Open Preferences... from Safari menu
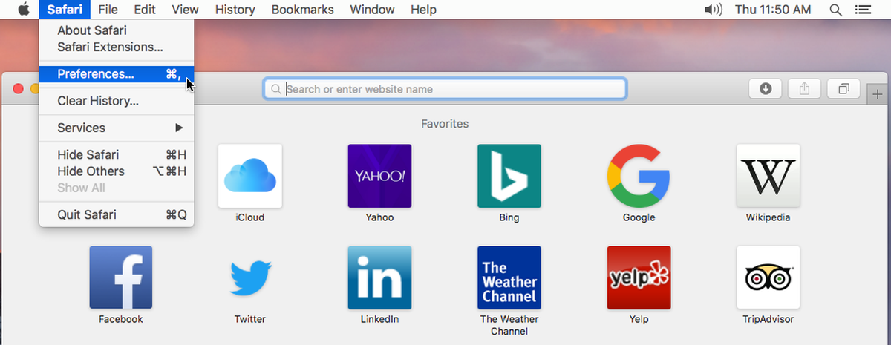This screenshot has height=345, width=891. (117, 74)
